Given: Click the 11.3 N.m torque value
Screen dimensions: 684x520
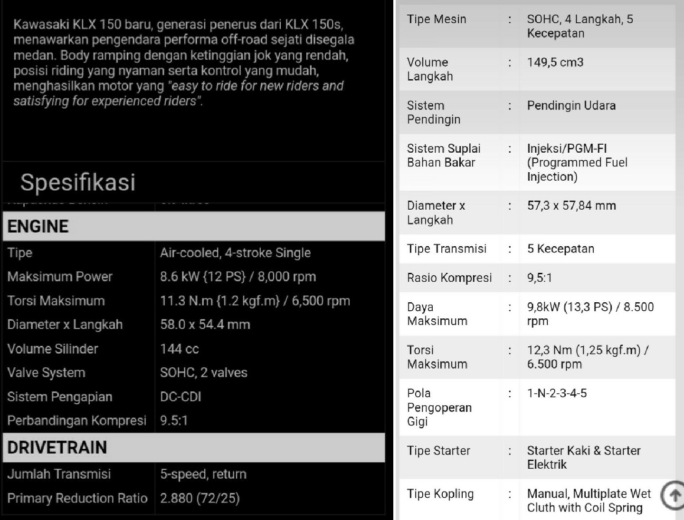Looking at the screenshot, I should [255, 301].
